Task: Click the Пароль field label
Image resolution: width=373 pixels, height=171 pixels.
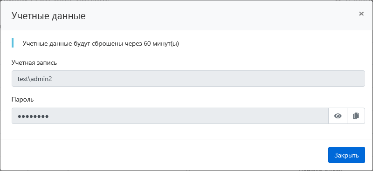Action: [22, 100]
